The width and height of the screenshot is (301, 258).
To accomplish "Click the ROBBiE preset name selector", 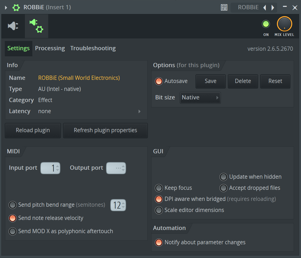I will (x=248, y=7).
